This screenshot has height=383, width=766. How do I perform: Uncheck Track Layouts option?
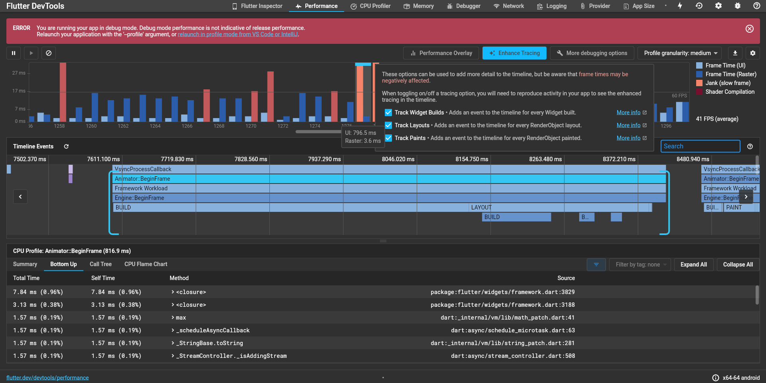(x=388, y=125)
